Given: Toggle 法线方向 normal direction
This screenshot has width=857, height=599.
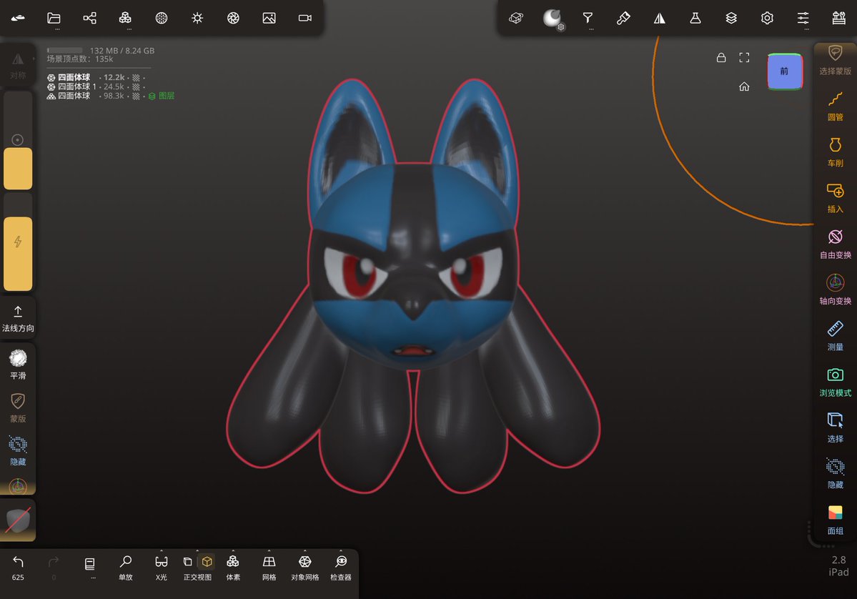Looking at the screenshot, I should pos(17,318).
